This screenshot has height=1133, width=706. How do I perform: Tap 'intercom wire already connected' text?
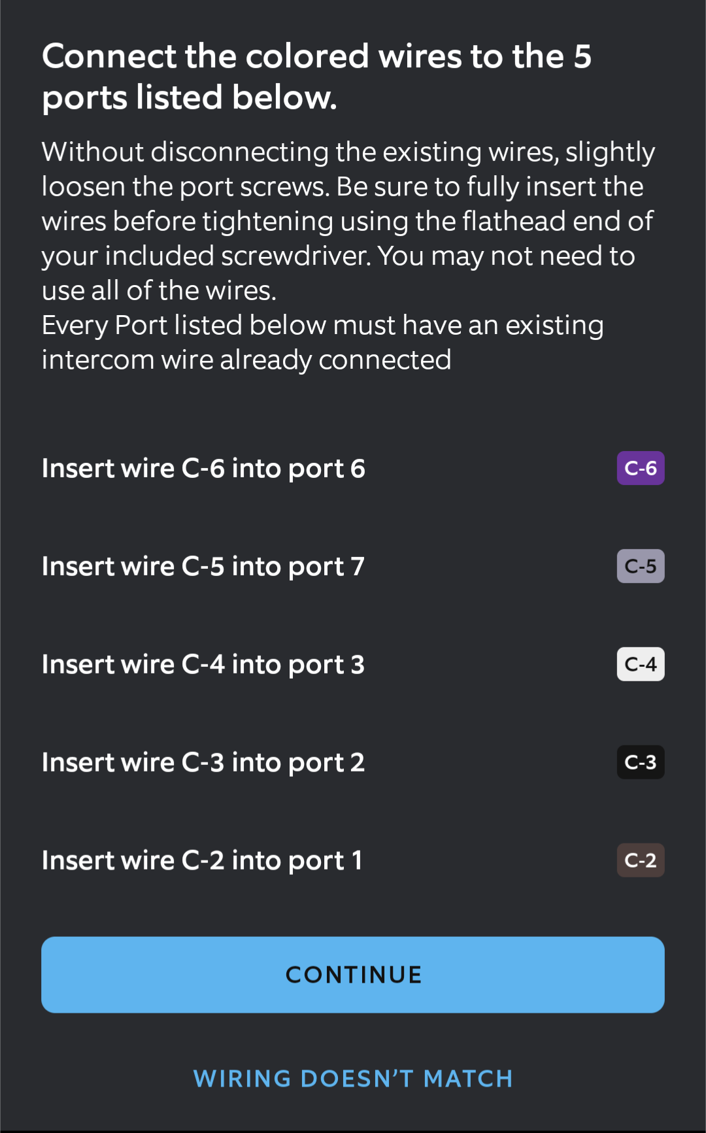(x=246, y=360)
